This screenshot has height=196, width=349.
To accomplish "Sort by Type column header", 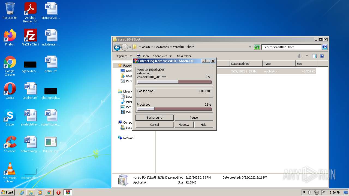I will coord(279,64).
